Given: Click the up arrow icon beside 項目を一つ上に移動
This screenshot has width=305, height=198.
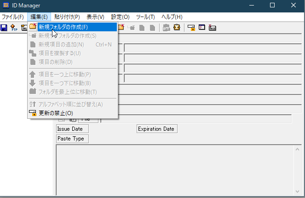Looking at the screenshot, I should point(33,75).
